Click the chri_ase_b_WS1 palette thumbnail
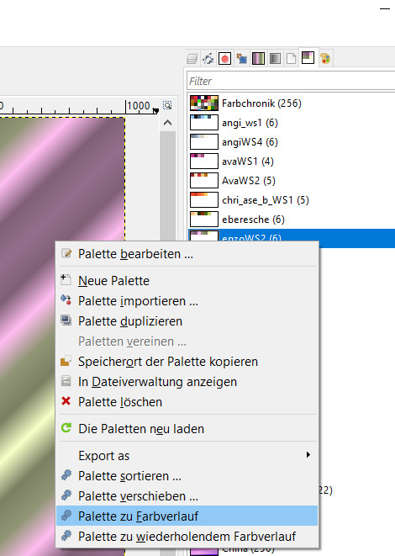Viewport: 395px width, 556px height. click(204, 200)
